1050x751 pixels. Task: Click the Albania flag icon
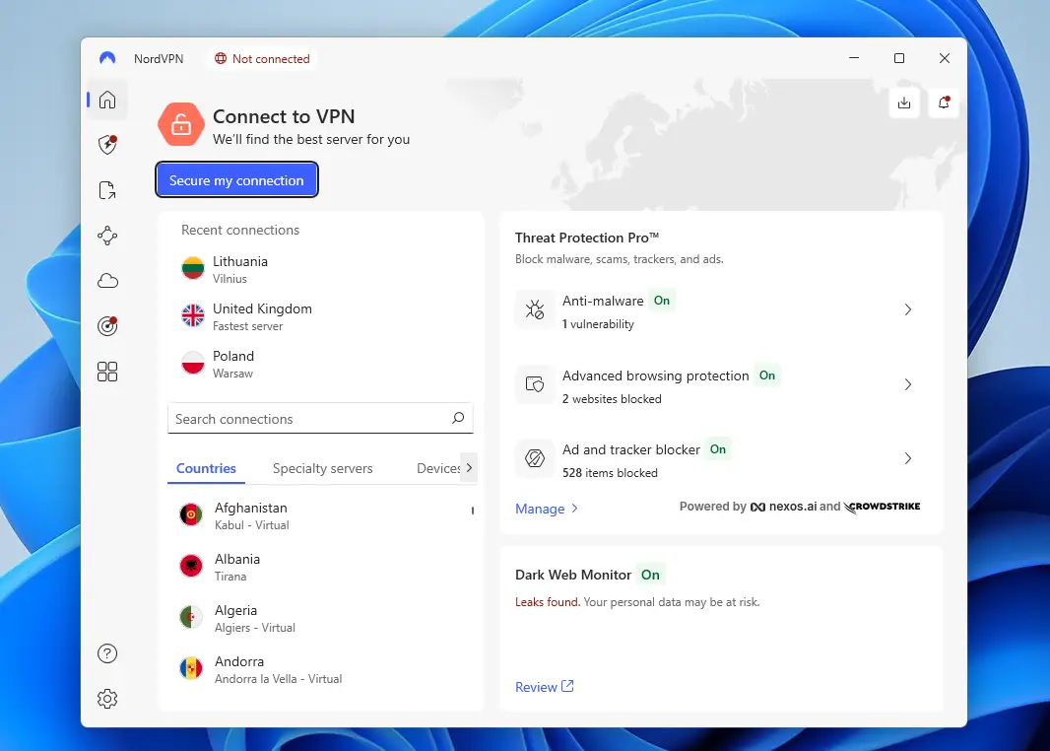pos(191,566)
